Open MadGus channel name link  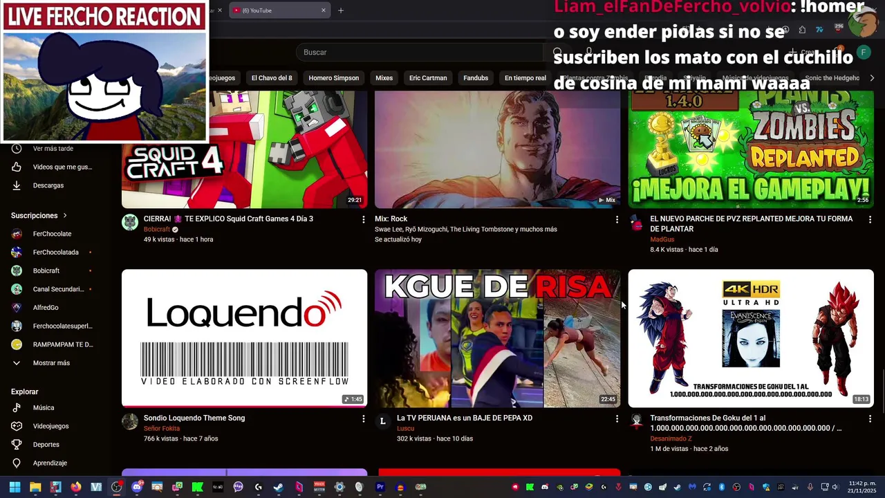coord(662,239)
